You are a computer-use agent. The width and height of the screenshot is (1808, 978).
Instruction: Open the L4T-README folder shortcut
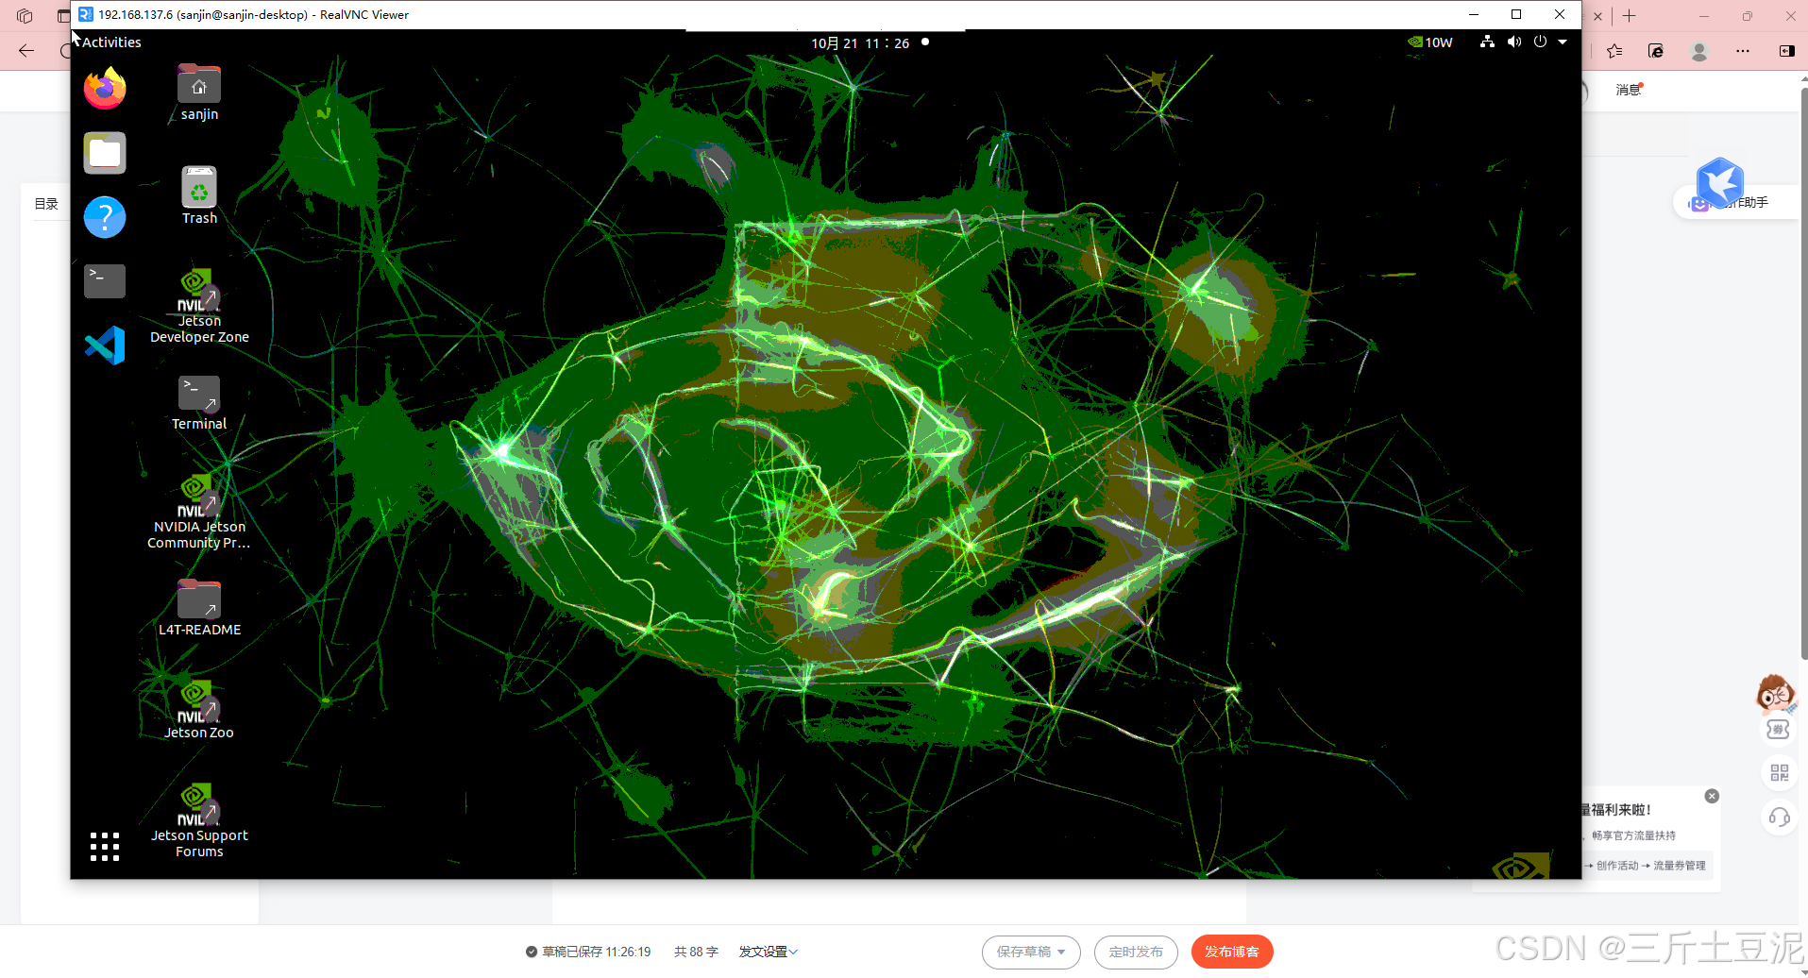point(199,608)
